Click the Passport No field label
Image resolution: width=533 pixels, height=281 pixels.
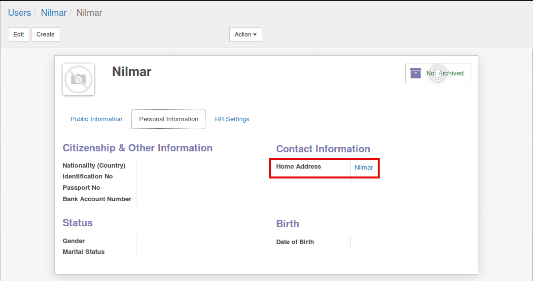[x=81, y=188]
